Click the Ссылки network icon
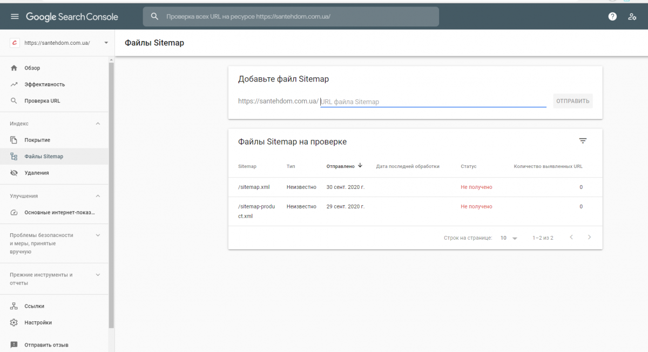 click(x=14, y=306)
